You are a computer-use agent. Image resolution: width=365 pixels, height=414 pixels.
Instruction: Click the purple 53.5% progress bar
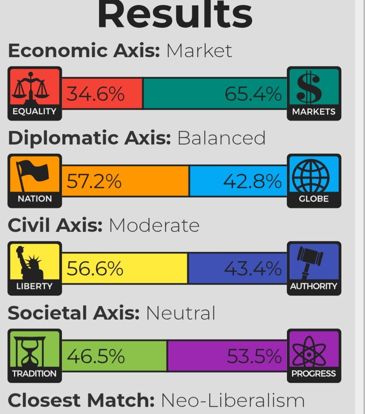point(227,356)
